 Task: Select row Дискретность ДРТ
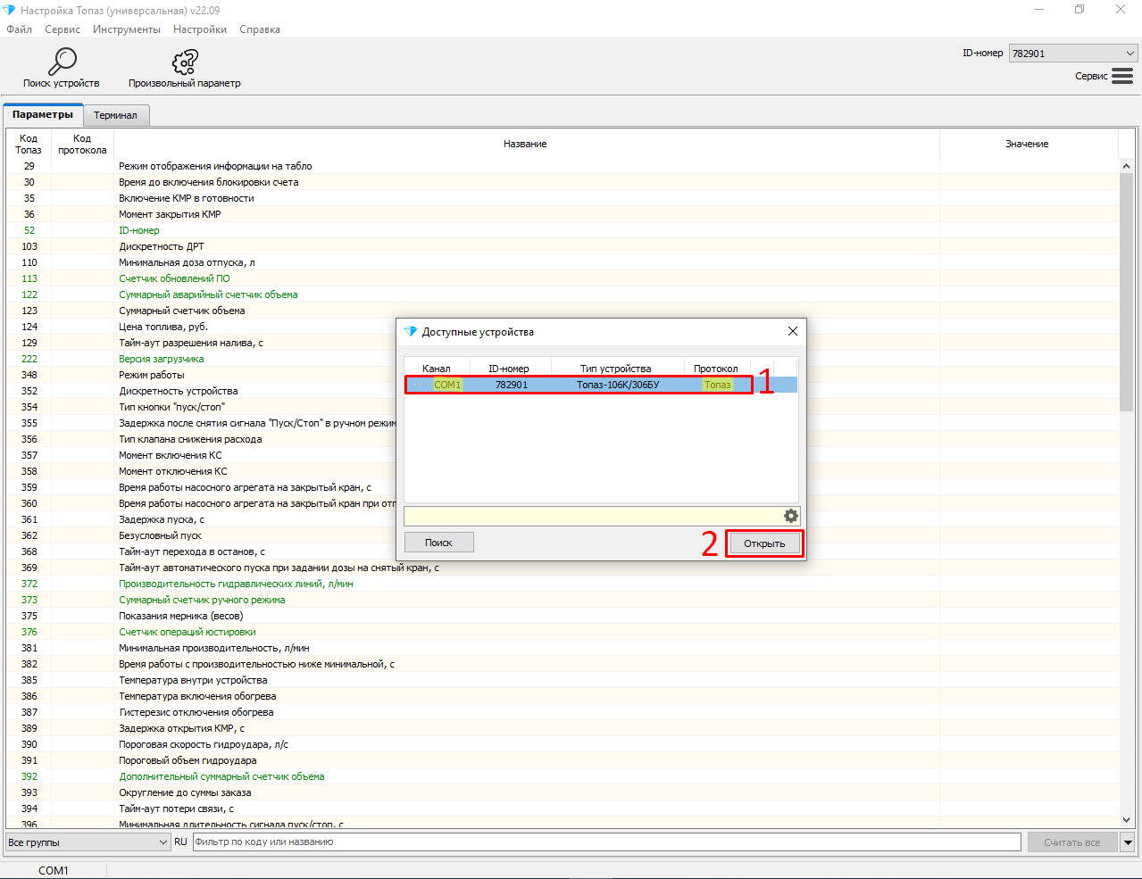pos(563,246)
